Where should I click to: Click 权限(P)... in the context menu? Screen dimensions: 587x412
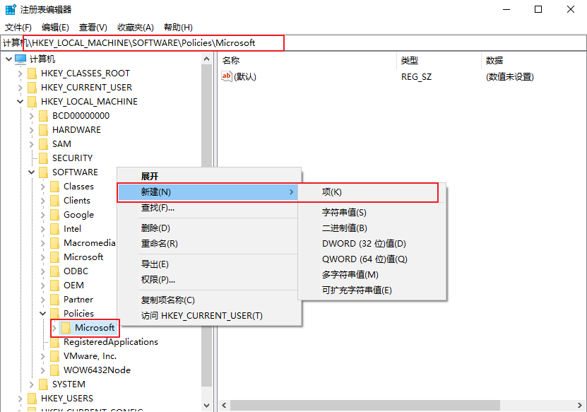[158, 279]
